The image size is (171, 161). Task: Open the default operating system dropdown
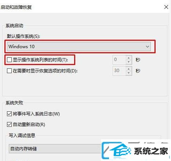click(x=79, y=46)
